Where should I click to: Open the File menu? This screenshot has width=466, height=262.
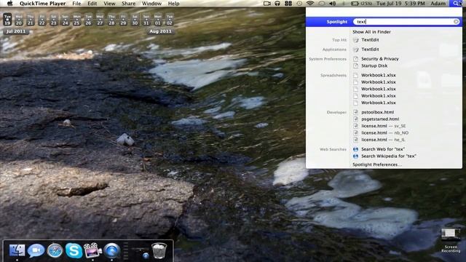click(x=76, y=4)
